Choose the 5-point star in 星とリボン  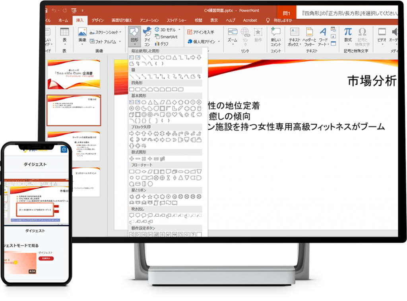tap(150, 196)
